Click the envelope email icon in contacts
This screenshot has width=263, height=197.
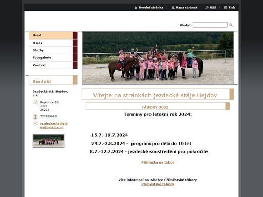[35, 123]
